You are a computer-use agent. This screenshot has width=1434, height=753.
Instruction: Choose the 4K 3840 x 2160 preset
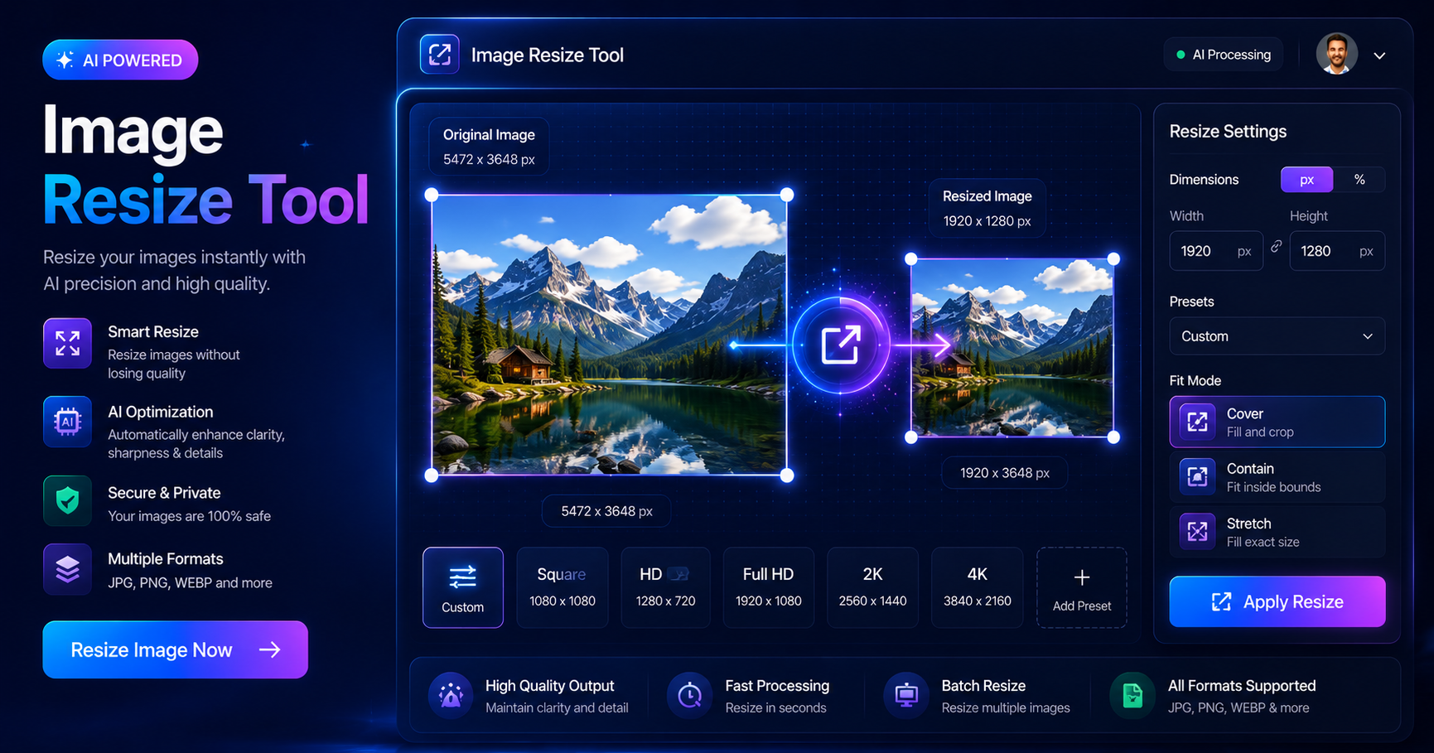tap(977, 587)
